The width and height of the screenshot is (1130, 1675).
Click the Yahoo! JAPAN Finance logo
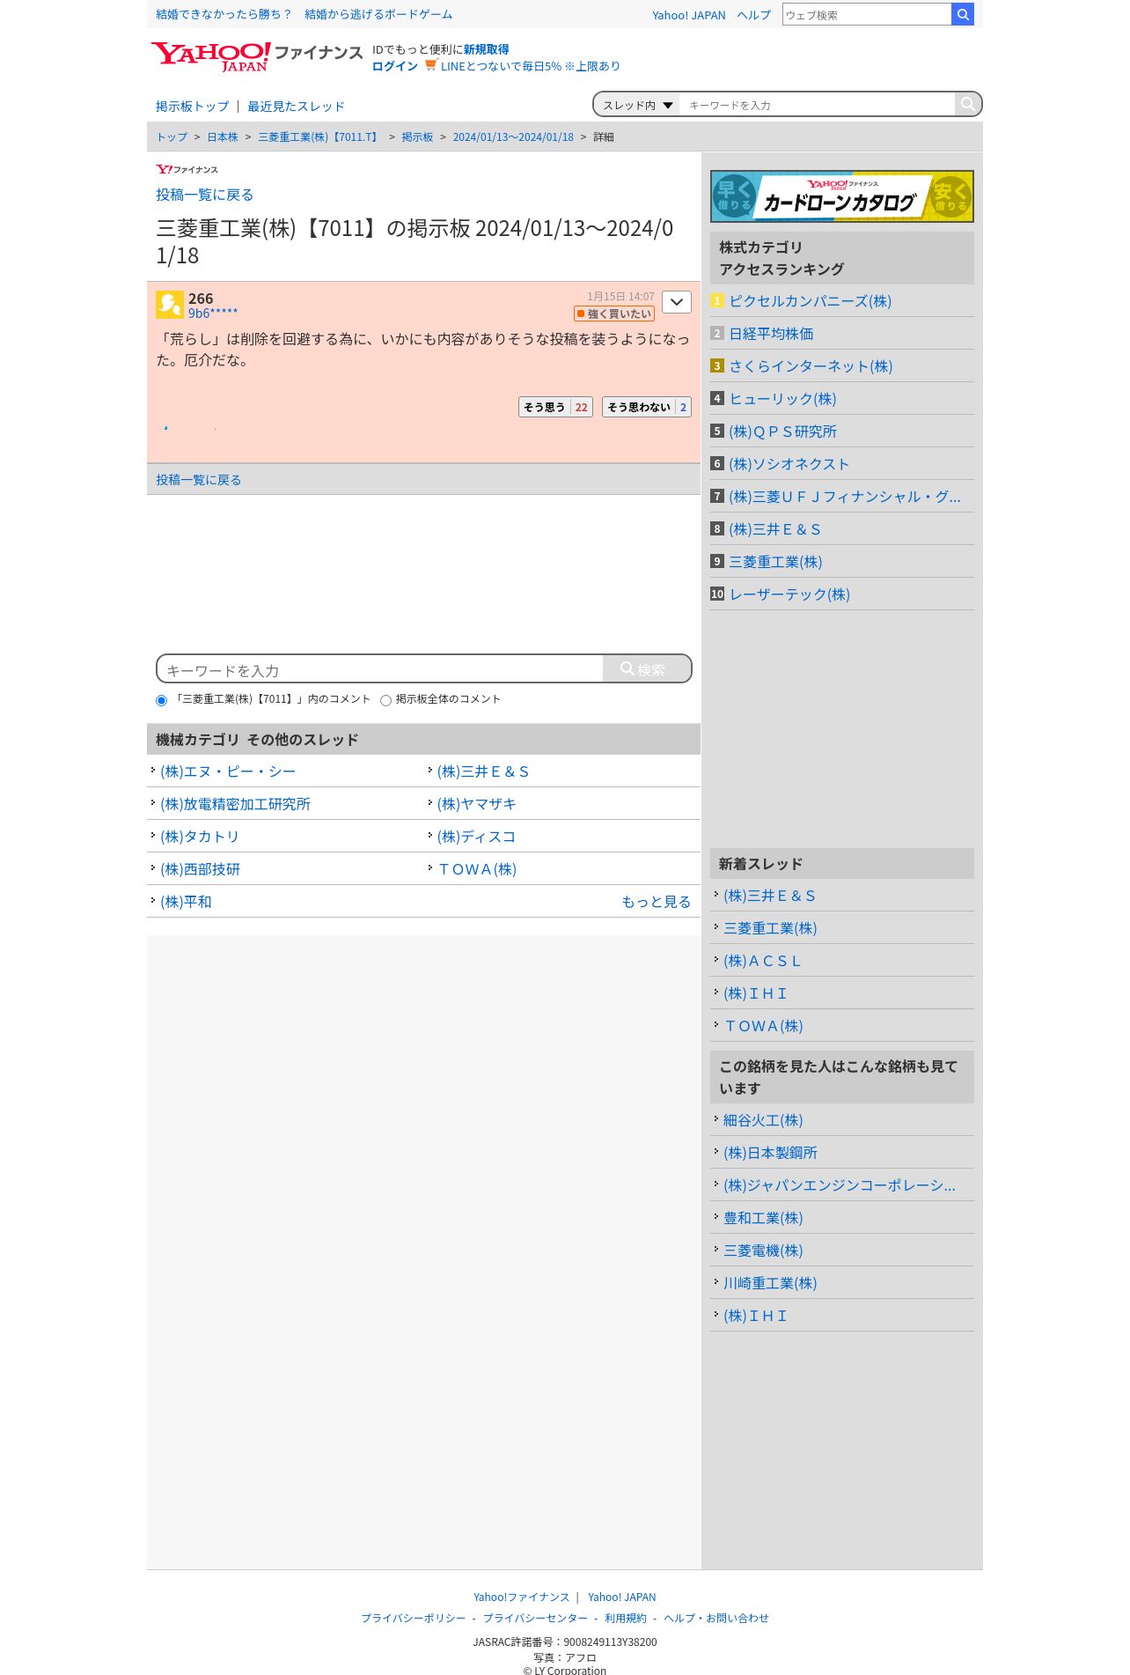pos(256,56)
